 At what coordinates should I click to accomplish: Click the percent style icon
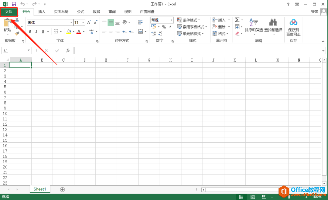(164, 27)
